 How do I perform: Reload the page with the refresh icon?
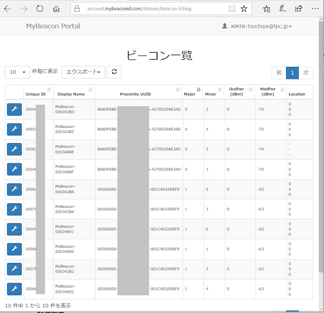pos(39,9)
